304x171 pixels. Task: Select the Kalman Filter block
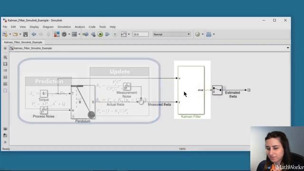click(191, 90)
